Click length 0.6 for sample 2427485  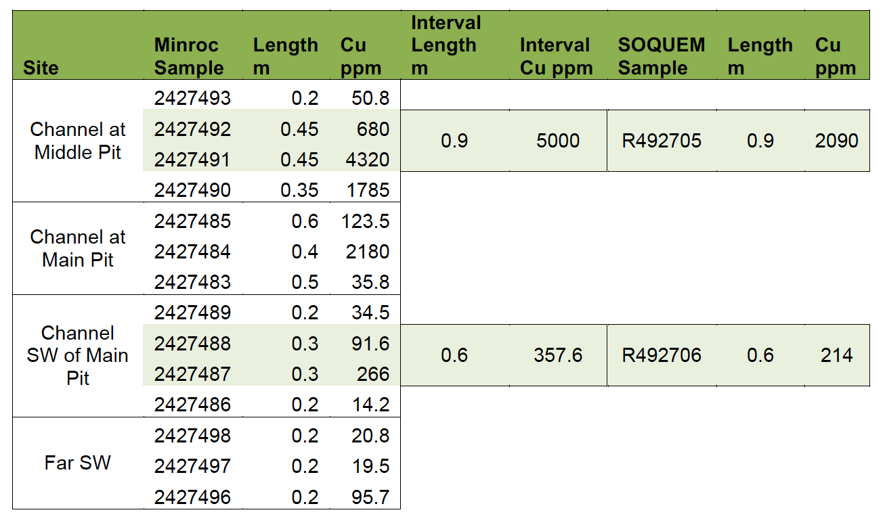pyautogui.click(x=305, y=221)
